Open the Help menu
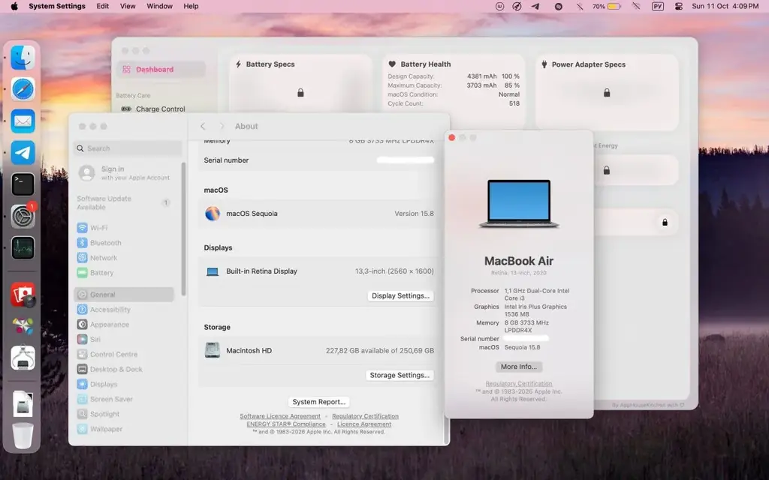Screen dimensions: 769x480 (x=191, y=6)
